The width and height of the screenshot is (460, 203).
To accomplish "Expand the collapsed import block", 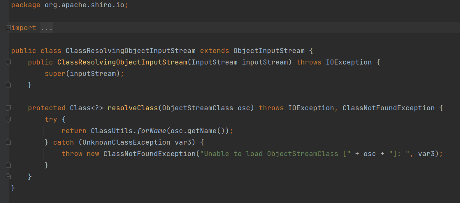I will 8,28.
